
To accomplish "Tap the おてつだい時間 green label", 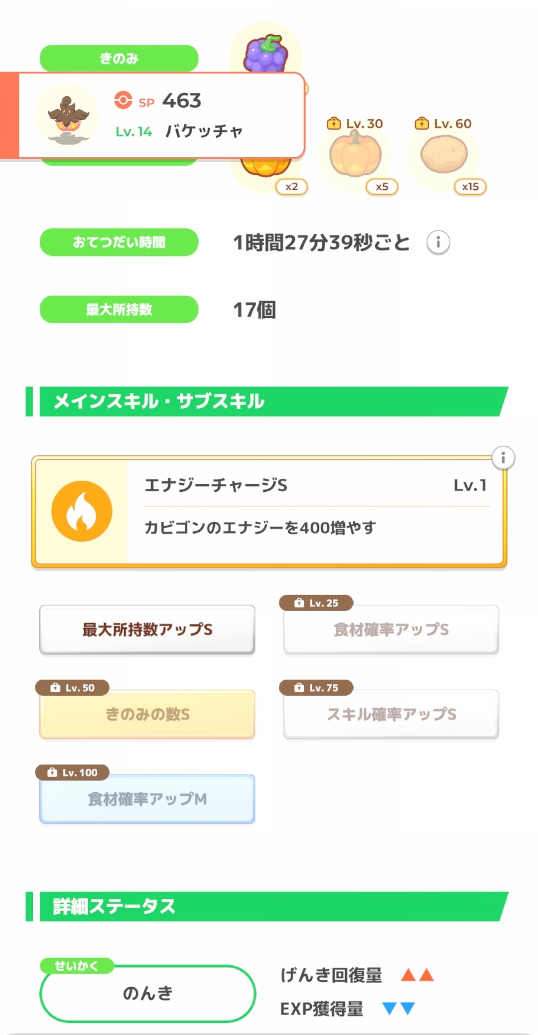I will (x=119, y=242).
